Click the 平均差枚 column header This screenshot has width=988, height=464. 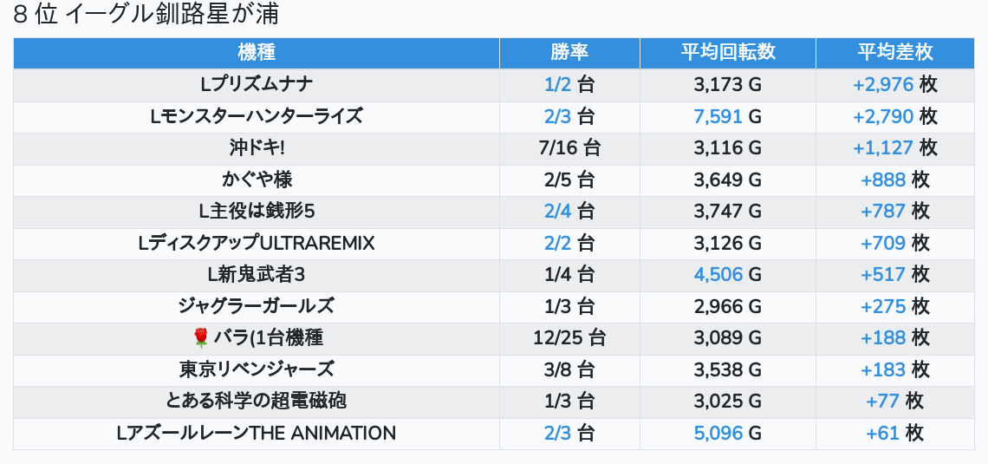pos(895,52)
